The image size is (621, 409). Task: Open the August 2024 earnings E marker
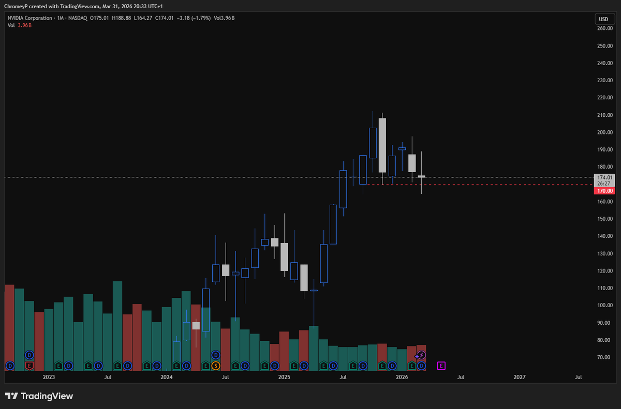(x=235, y=366)
